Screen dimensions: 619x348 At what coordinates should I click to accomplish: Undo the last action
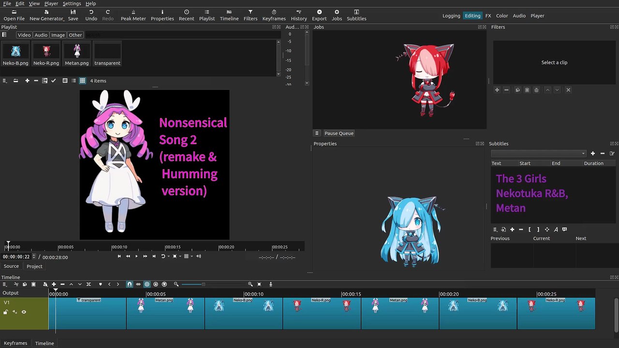click(x=91, y=15)
